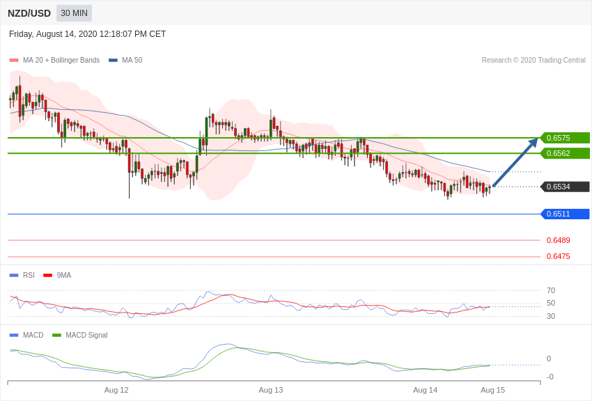Screen dimensions: 592x401
Task: Click the Aug 14 date axis label
Action: click(425, 390)
